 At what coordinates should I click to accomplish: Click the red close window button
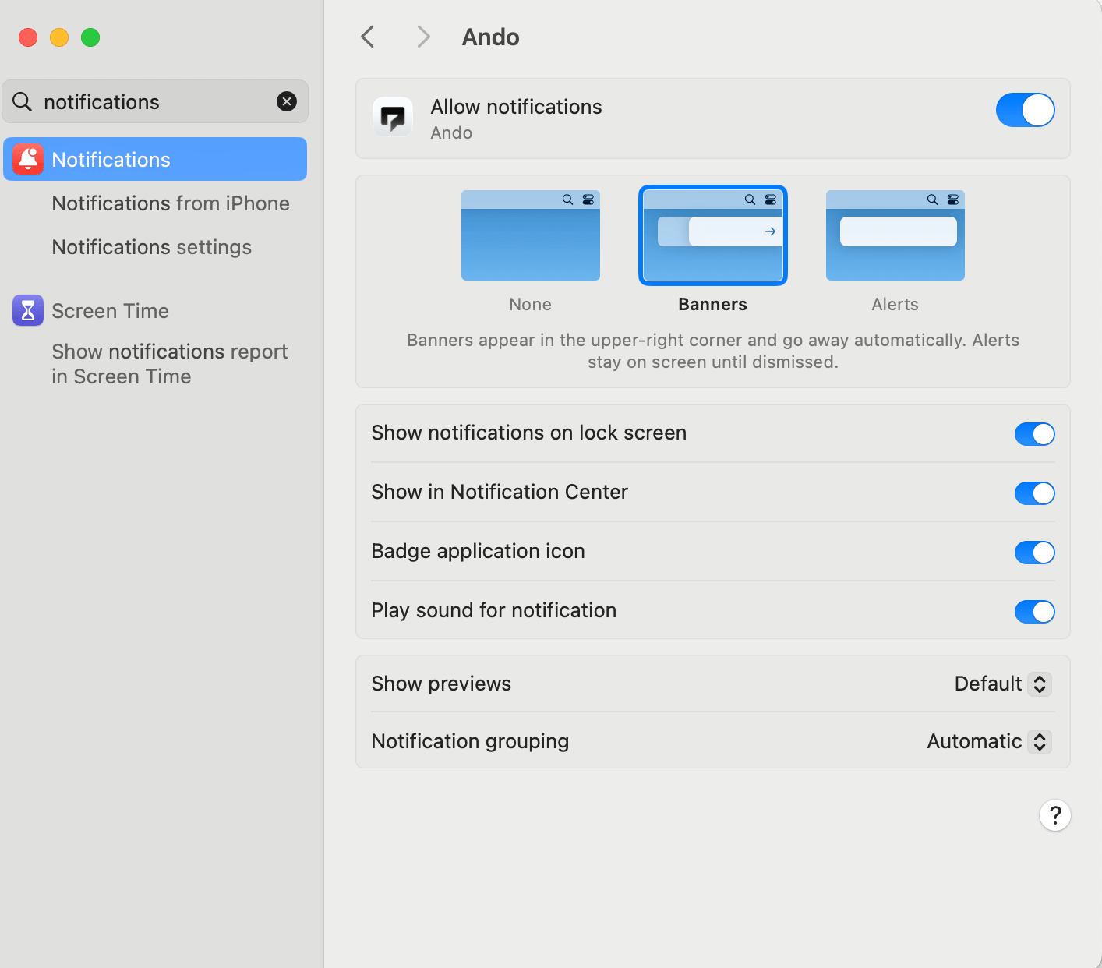pyautogui.click(x=28, y=37)
